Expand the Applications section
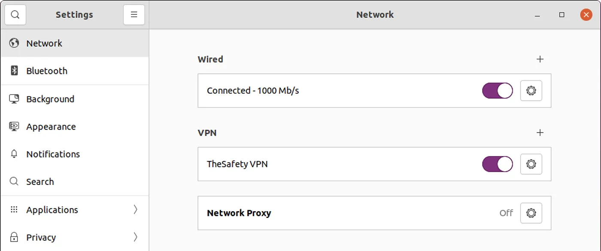 tap(135, 209)
